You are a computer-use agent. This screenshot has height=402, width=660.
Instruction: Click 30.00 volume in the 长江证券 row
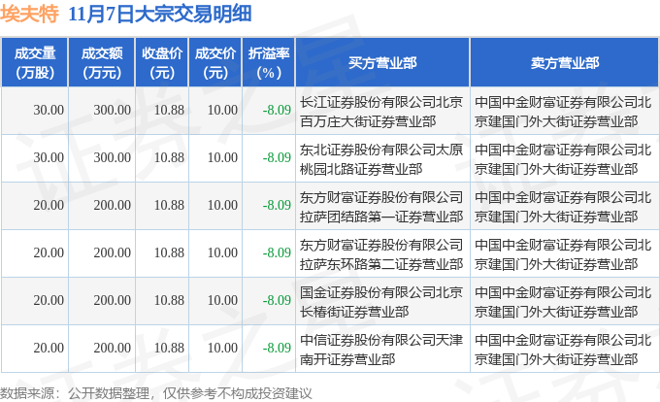(49, 110)
